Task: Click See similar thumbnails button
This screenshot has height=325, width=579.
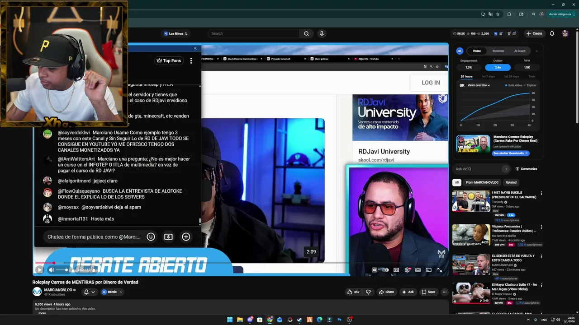Action: (x=511, y=153)
